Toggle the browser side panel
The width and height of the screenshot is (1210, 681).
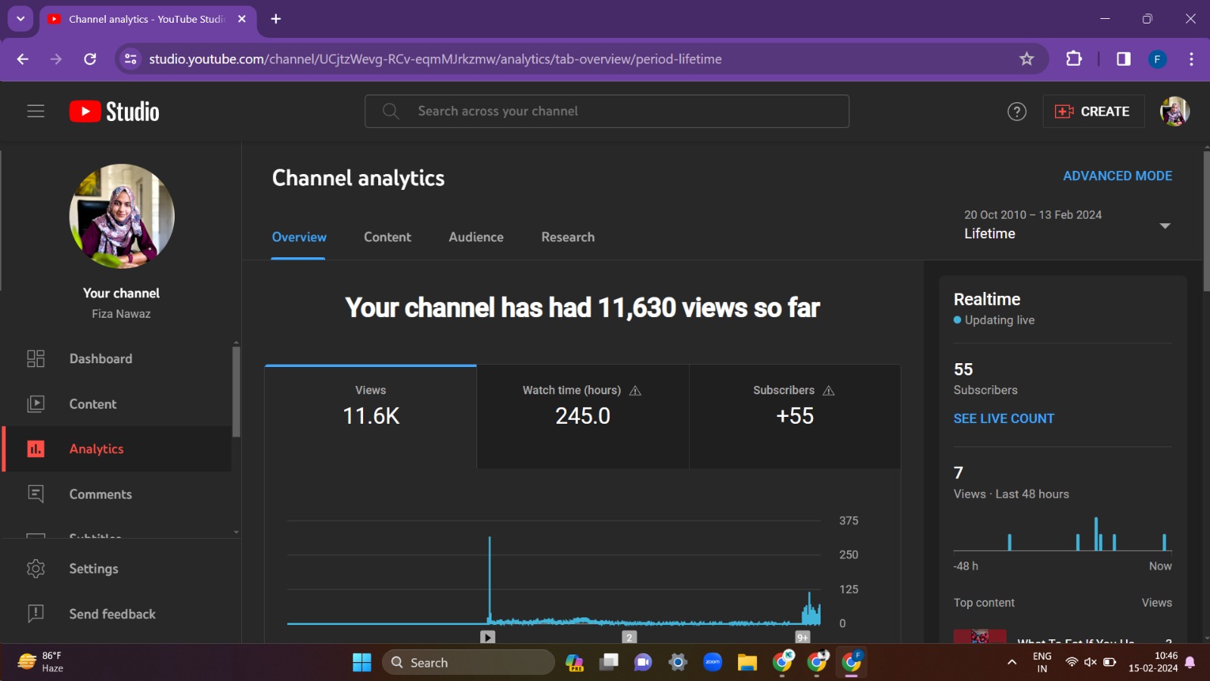click(x=1123, y=59)
